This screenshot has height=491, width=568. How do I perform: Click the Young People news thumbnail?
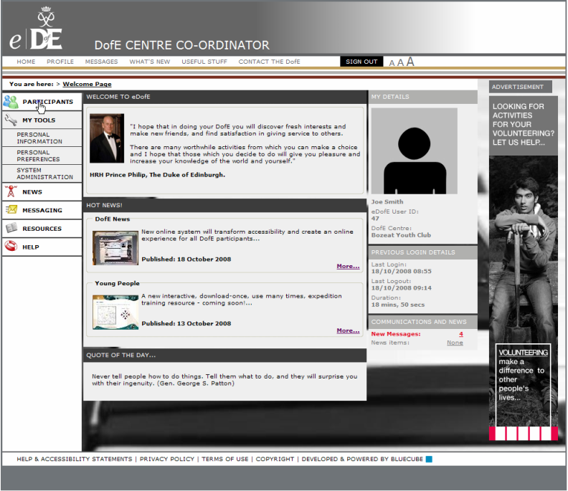click(x=115, y=313)
